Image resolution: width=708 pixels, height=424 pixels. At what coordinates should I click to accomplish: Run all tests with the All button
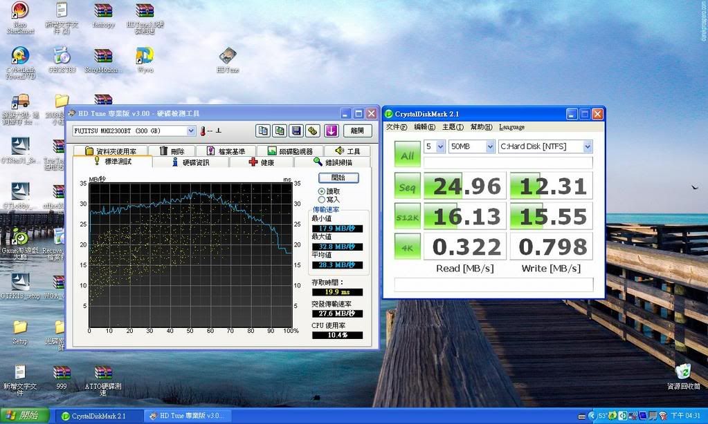407,154
